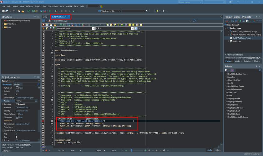Select Unit2.pas in Projects tree

click(x=237, y=41)
